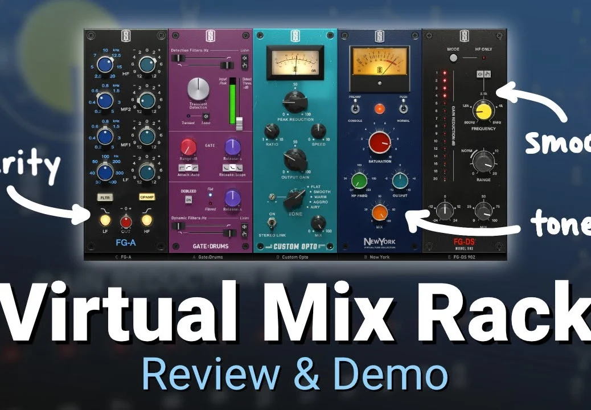
Task: Click the orange lamp button on New York
Action: 379,109
